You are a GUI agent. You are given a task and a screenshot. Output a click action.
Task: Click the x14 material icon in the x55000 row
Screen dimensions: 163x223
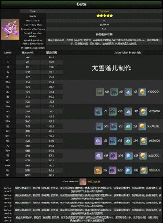[113, 156]
